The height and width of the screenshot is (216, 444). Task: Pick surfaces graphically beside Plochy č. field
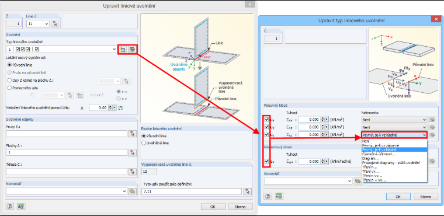click(x=131, y=152)
